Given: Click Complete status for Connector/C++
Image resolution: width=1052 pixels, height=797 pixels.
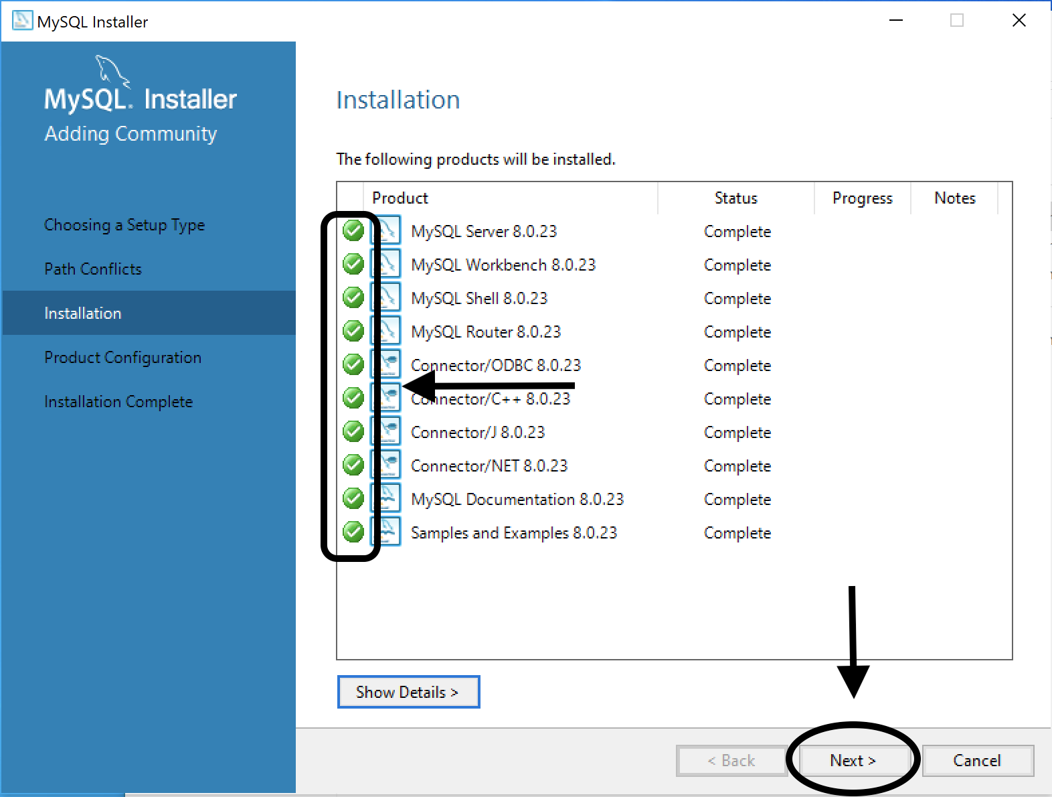Looking at the screenshot, I should pyautogui.click(x=737, y=399).
